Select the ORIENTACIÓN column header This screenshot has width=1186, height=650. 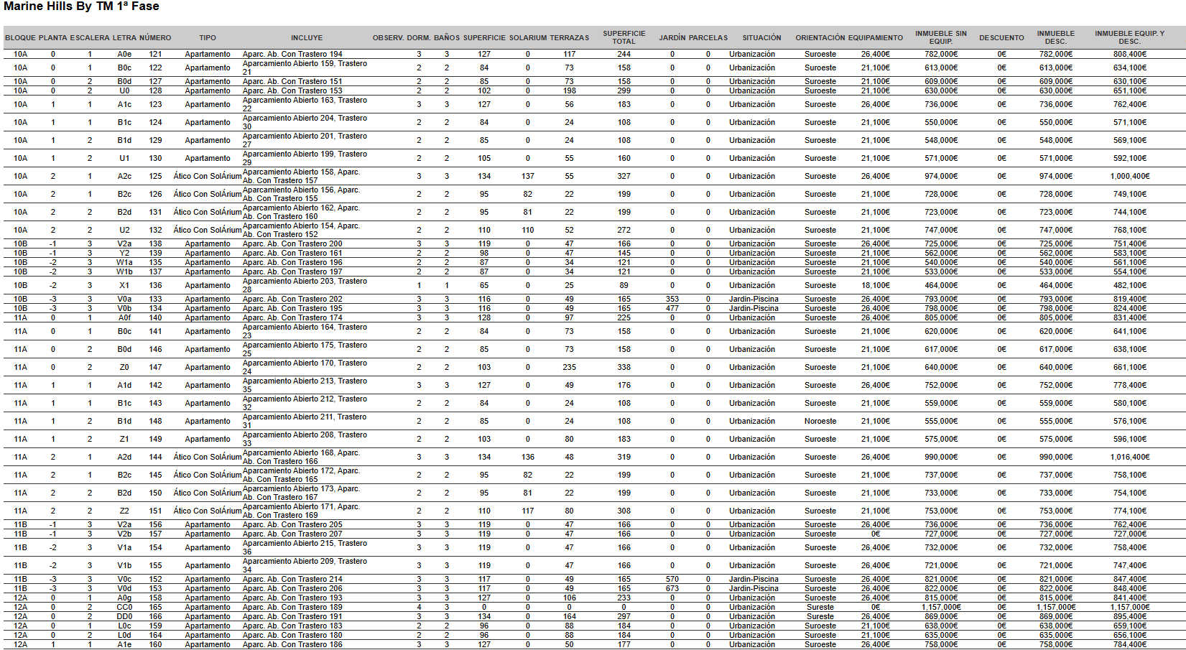[x=820, y=38]
